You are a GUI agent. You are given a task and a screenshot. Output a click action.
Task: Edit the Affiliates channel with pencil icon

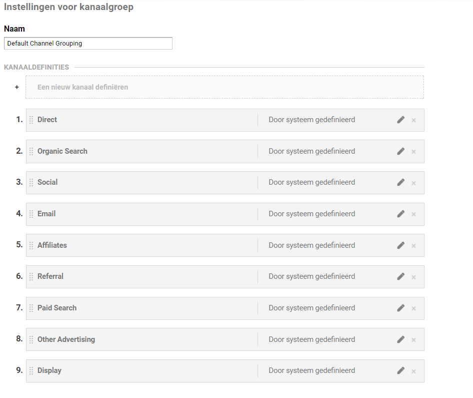[400, 245]
